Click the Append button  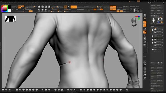point(160,72)
